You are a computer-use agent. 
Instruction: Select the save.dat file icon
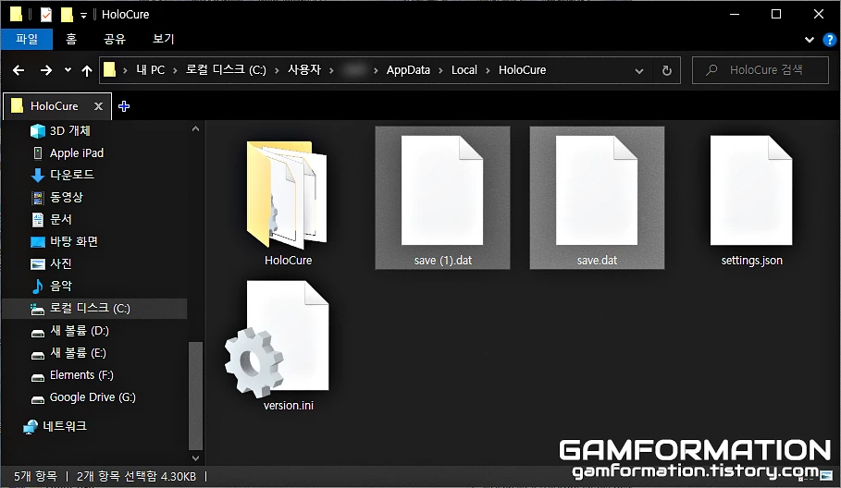pos(597,190)
